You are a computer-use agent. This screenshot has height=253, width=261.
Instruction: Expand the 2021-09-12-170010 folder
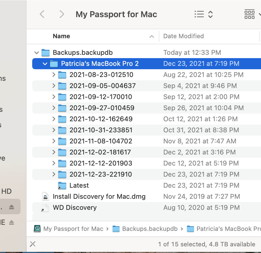[54, 97]
